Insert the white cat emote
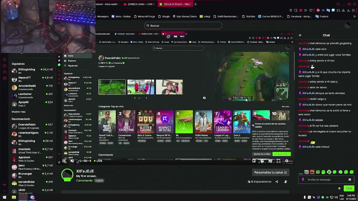 tap(307, 172)
